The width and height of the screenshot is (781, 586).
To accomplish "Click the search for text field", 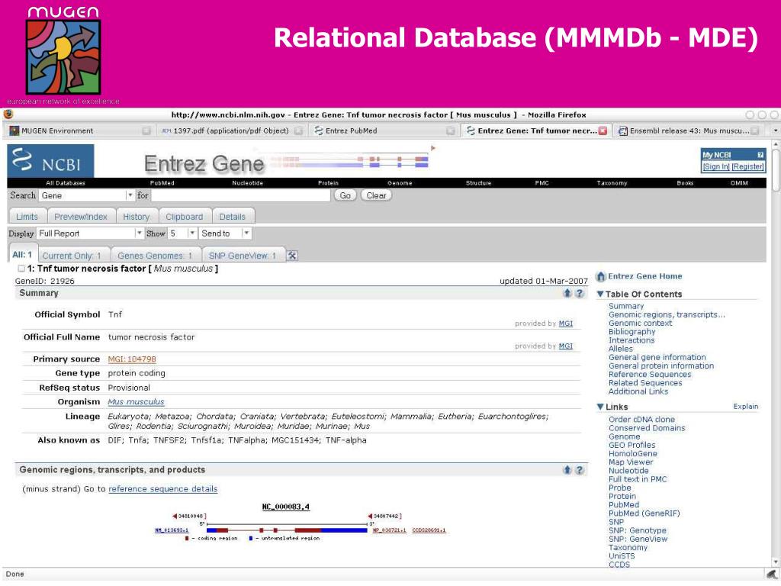I will click(240, 195).
